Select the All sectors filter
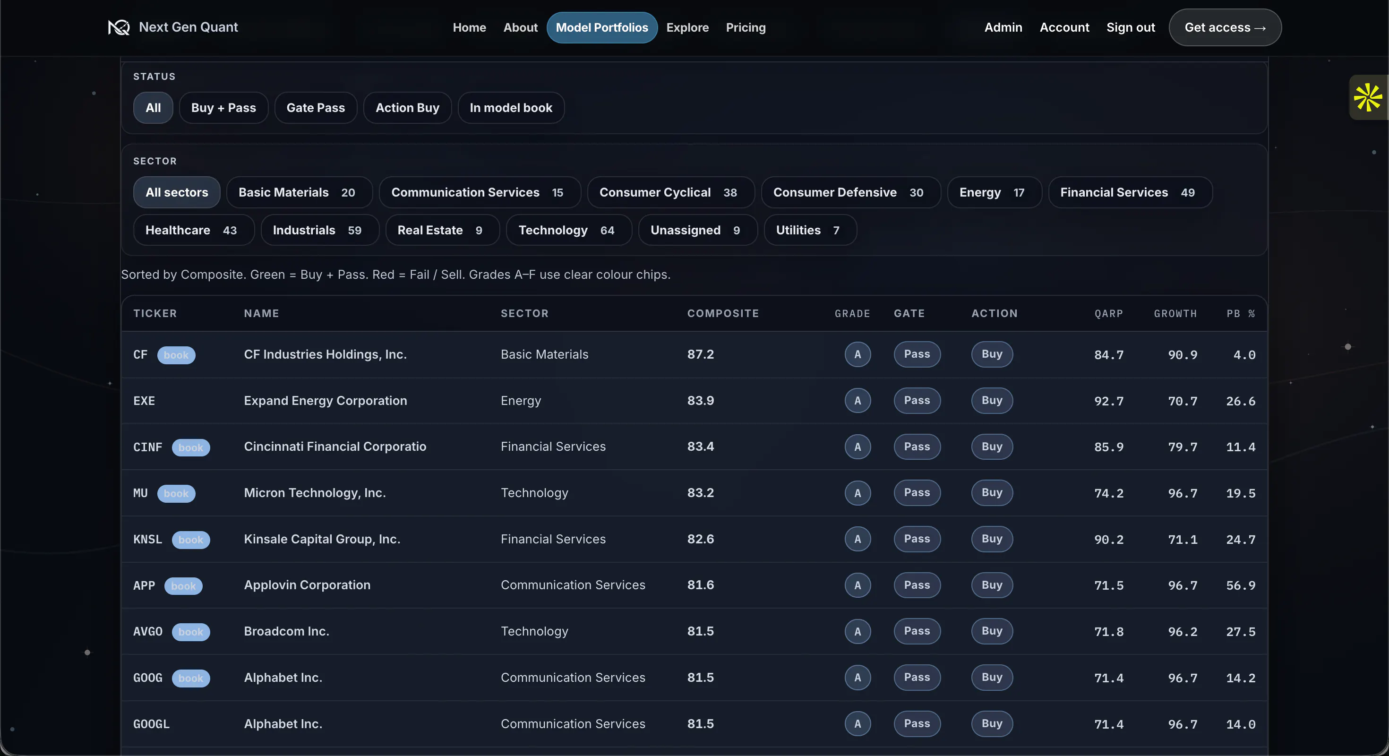 click(177, 192)
